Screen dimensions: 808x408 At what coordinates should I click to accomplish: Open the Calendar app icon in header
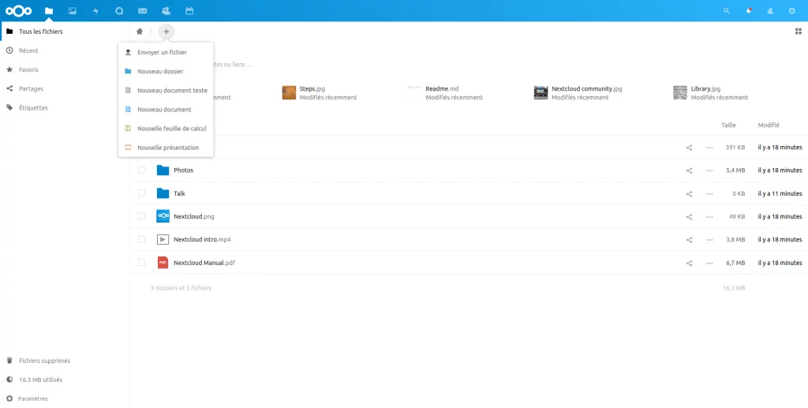pos(189,11)
